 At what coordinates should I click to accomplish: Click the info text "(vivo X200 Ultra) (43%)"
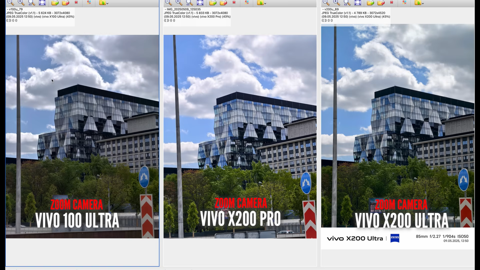pos(374,16)
